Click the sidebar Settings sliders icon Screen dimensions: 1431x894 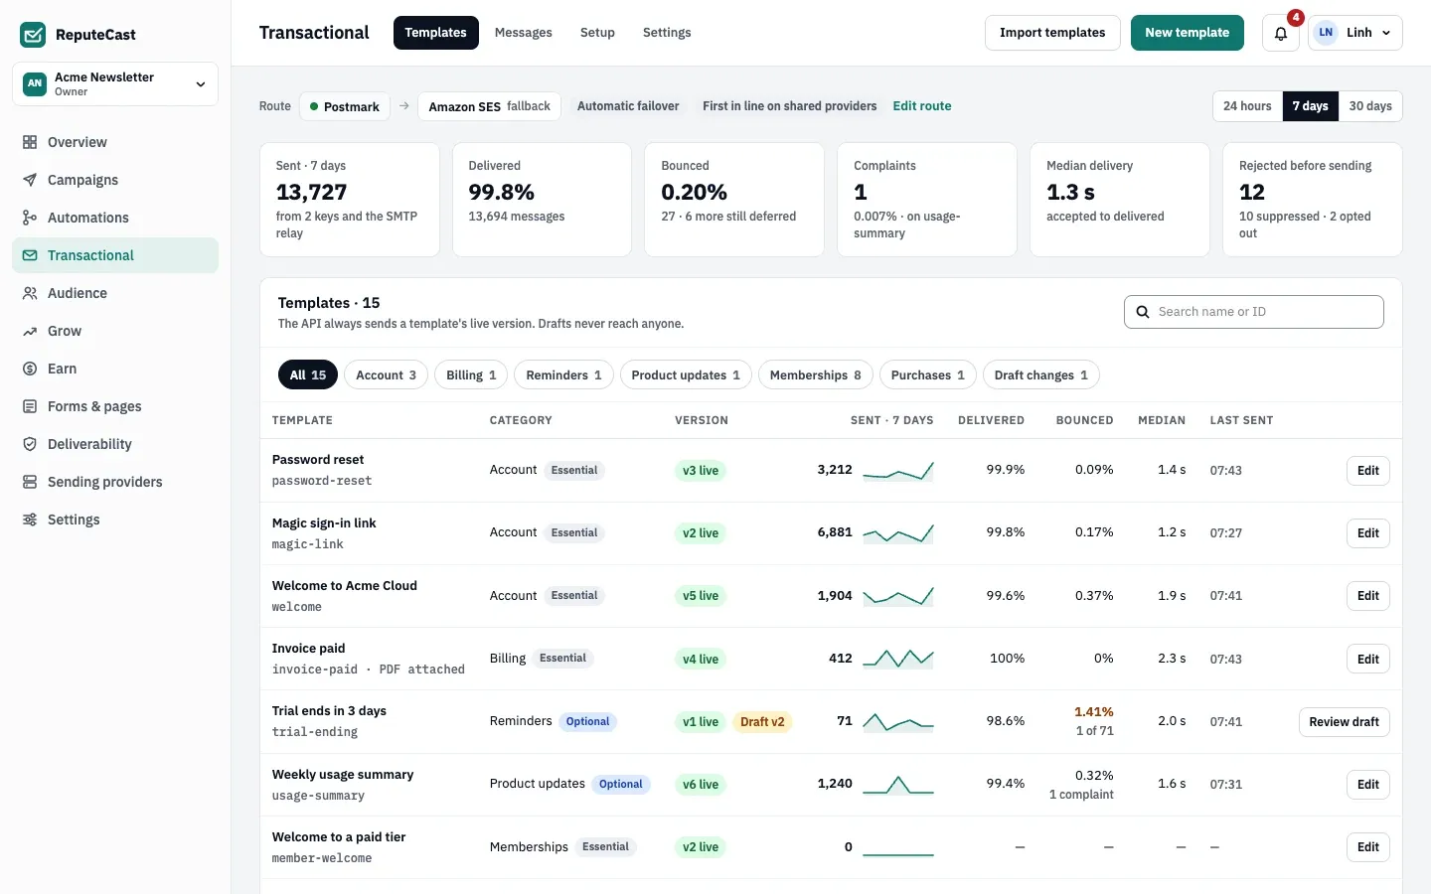point(30,520)
